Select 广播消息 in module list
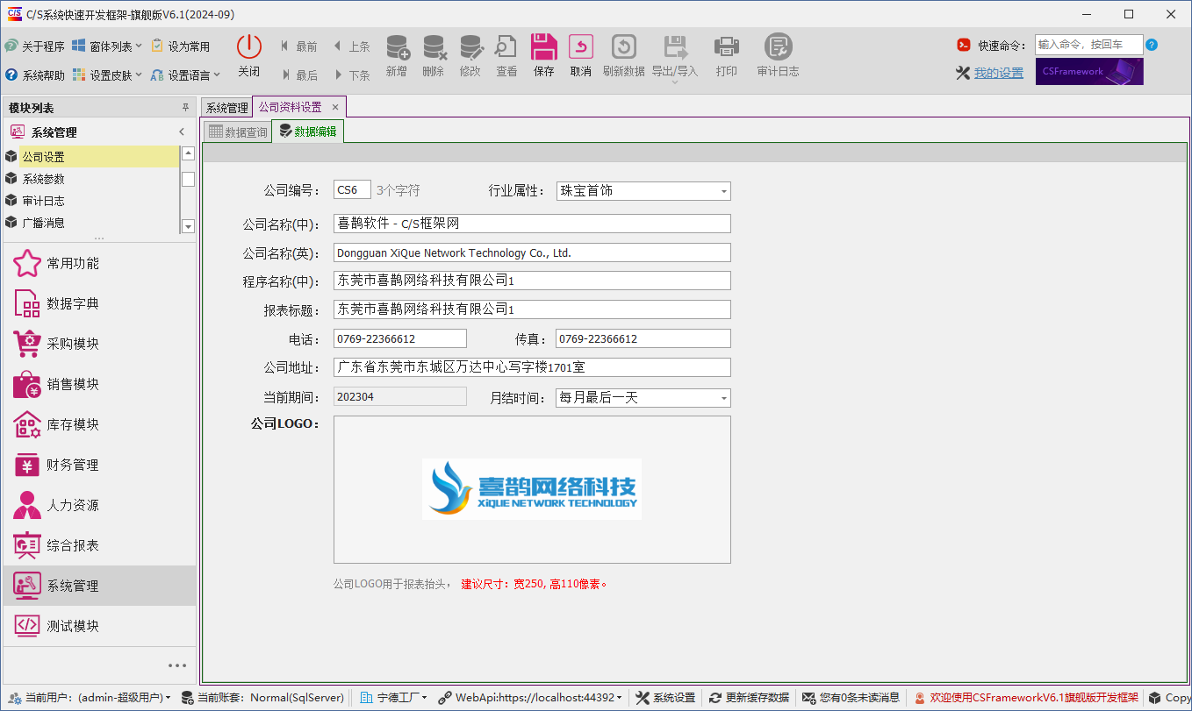The image size is (1192, 711). [x=90, y=223]
